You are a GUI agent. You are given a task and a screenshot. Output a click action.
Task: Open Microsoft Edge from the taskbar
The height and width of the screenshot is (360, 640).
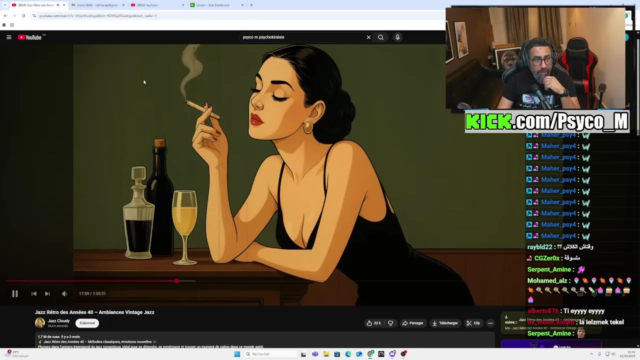tap(348, 354)
